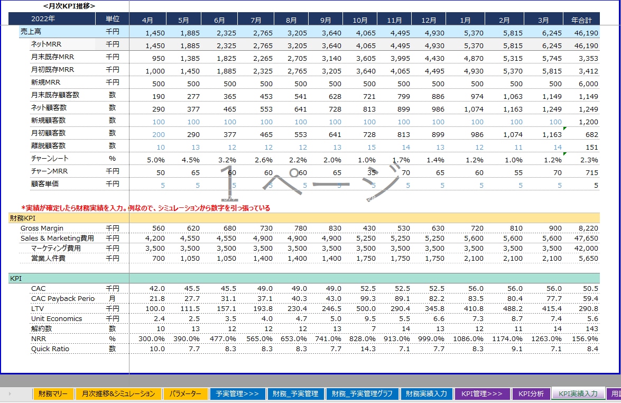Click the ネットMRR row label
The image size is (621, 403).
(46, 44)
